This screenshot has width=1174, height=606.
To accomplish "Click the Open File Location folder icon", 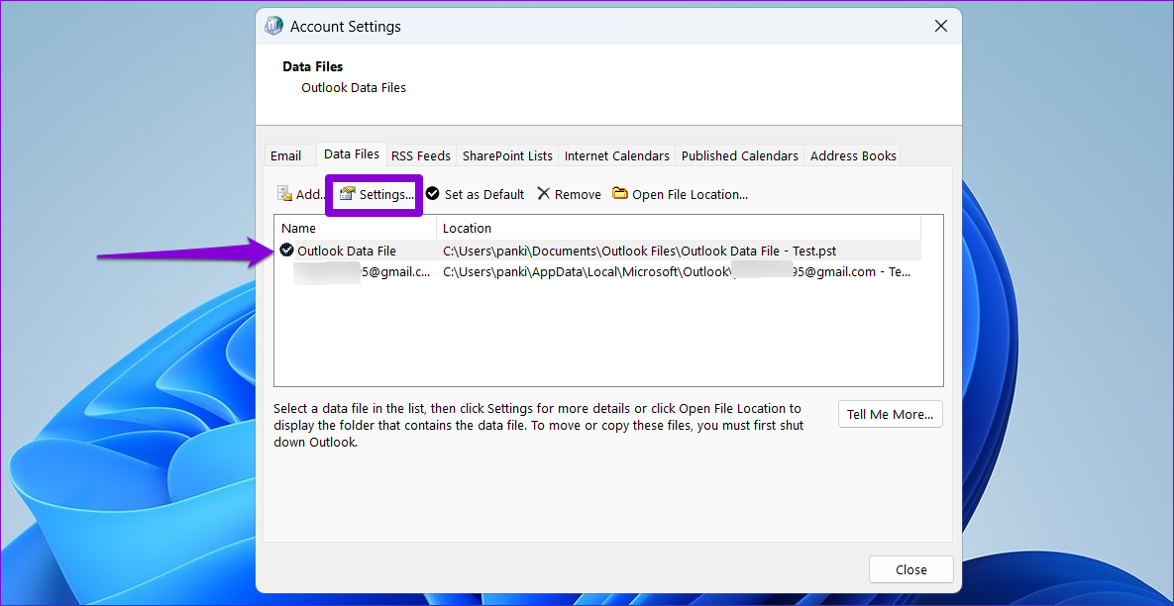I will pyautogui.click(x=619, y=194).
